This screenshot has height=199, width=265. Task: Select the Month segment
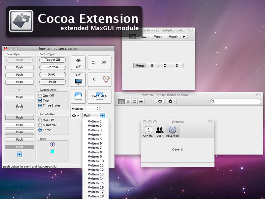click(x=173, y=36)
